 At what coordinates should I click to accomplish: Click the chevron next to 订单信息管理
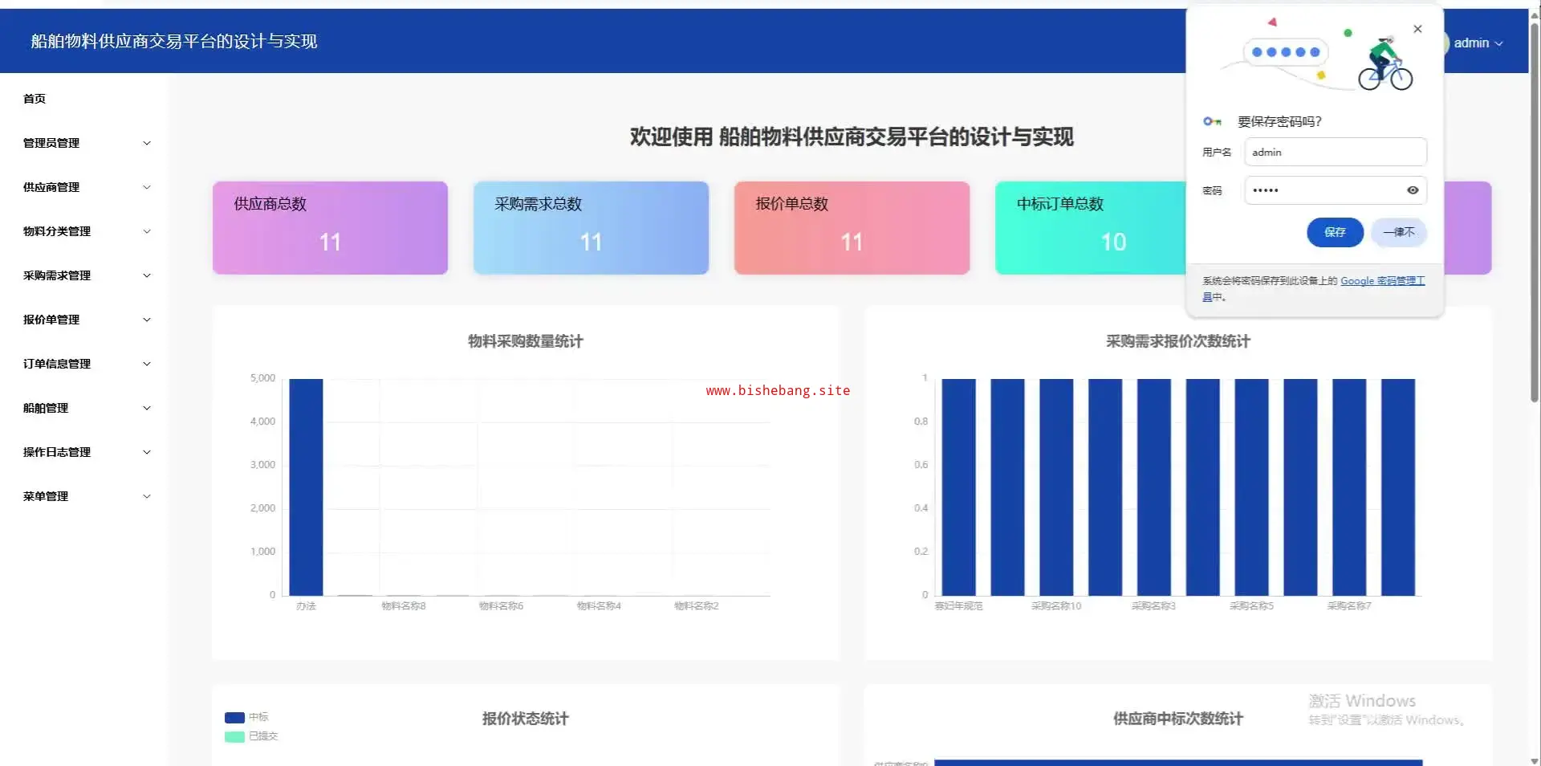147,364
